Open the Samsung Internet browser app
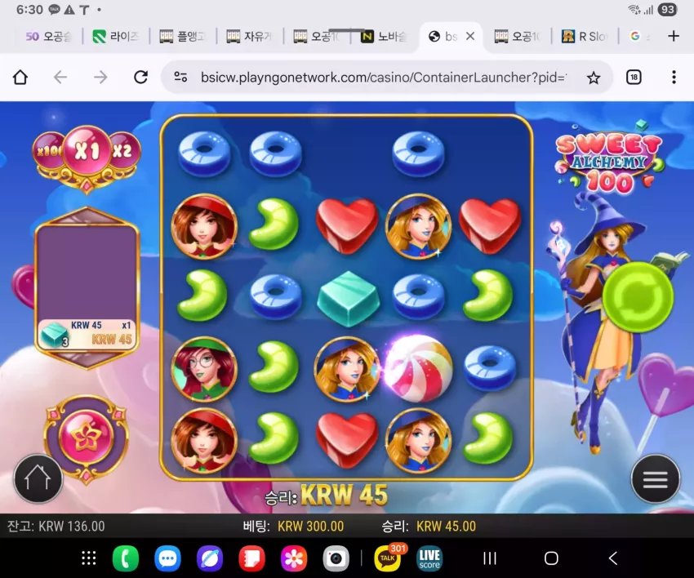694x578 pixels. [x=209, y=558]
